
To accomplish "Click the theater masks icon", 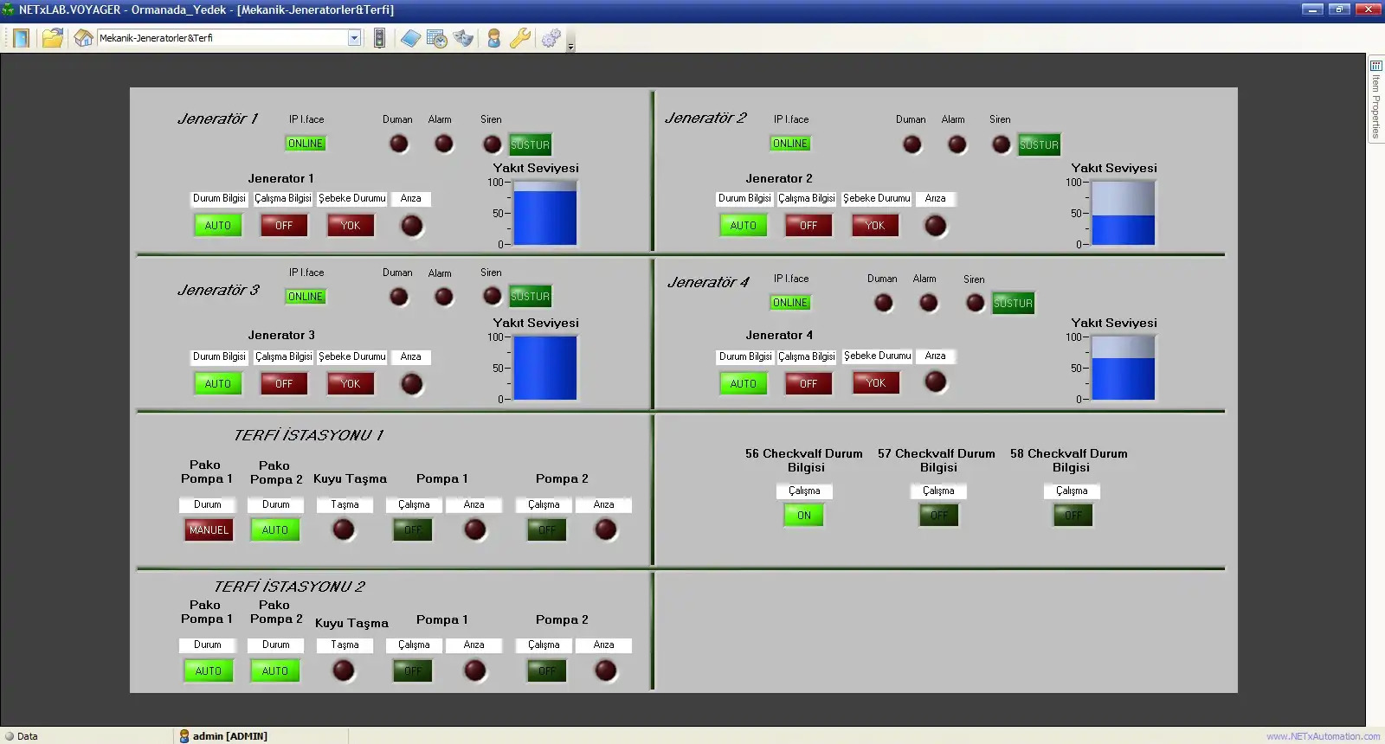I will 464,38.
